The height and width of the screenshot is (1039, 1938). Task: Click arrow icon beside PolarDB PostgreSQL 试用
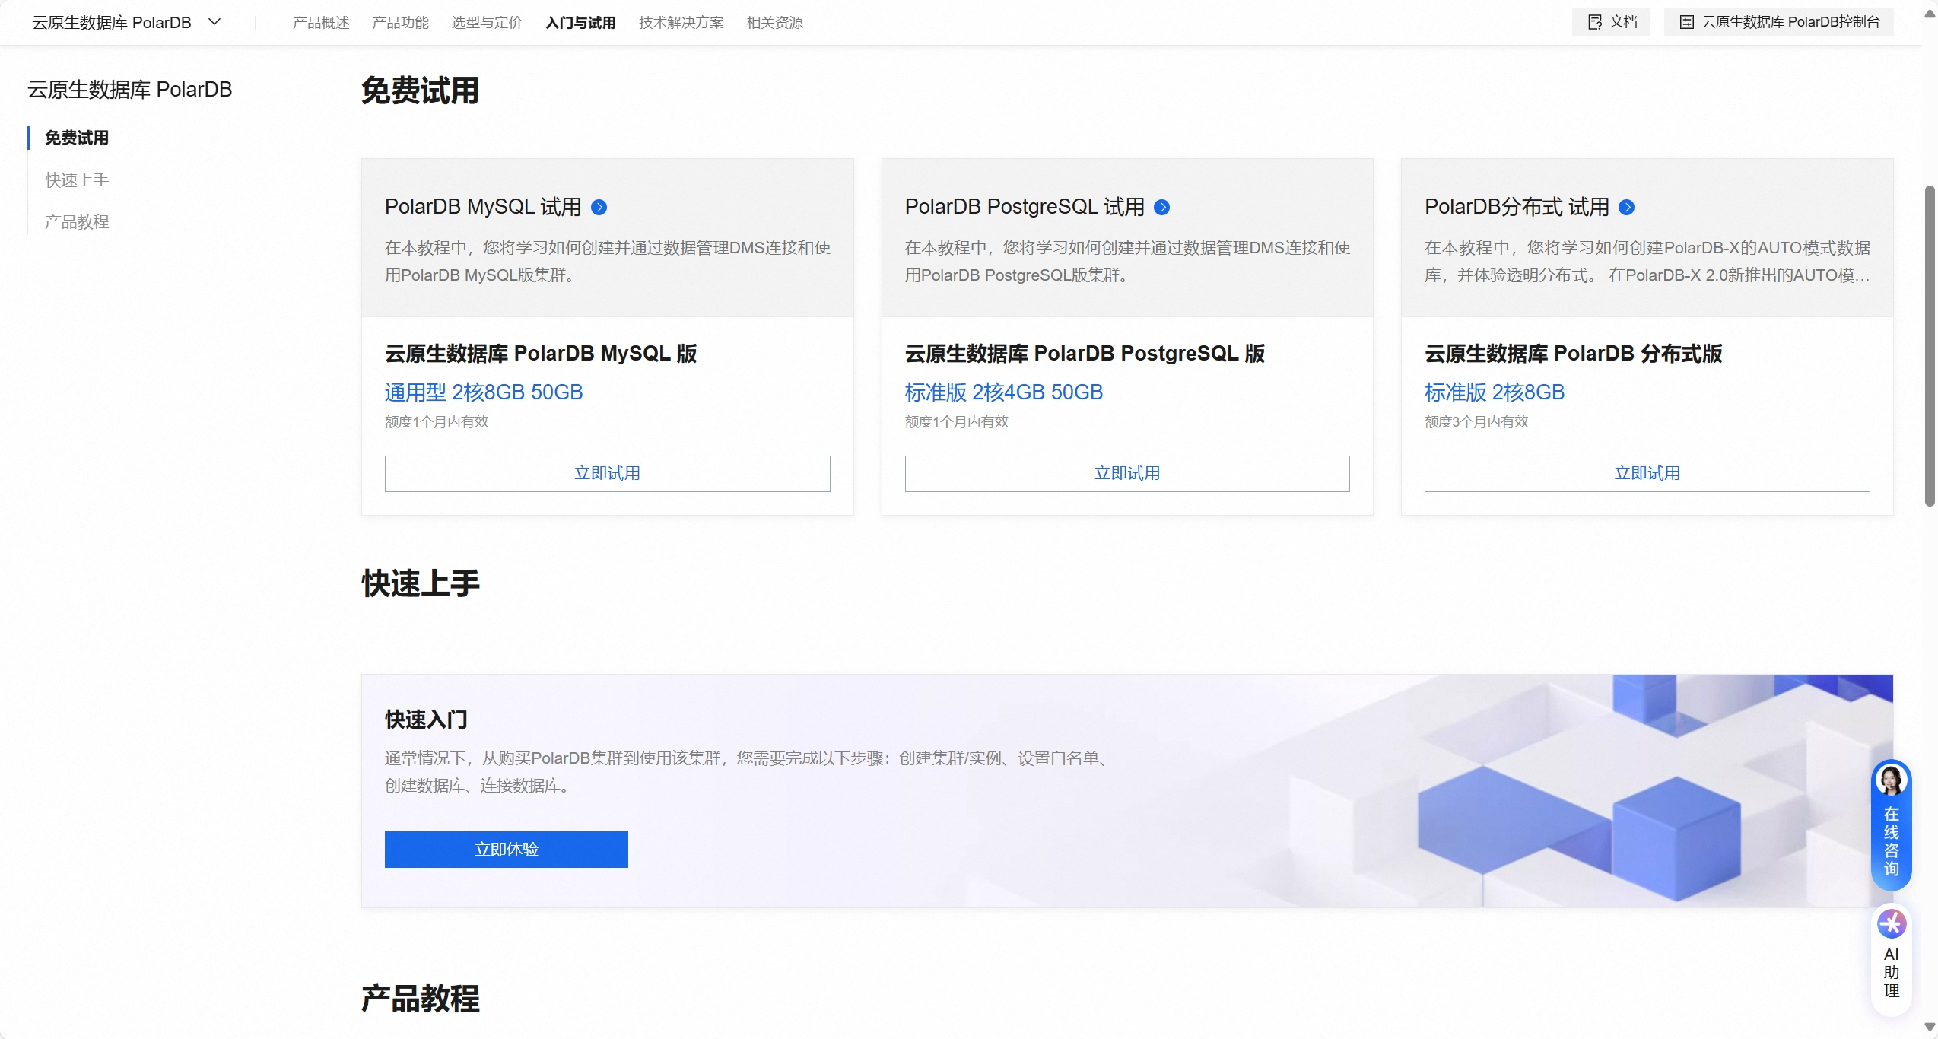click(x=1161, y=207)
